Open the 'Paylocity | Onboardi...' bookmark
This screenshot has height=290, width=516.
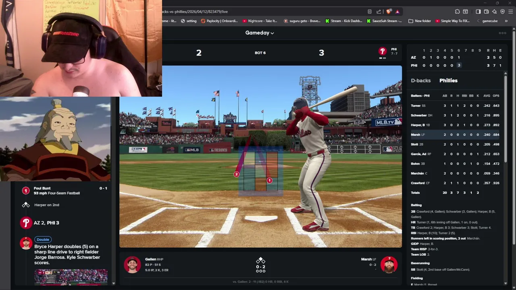(x=219, y=21)
